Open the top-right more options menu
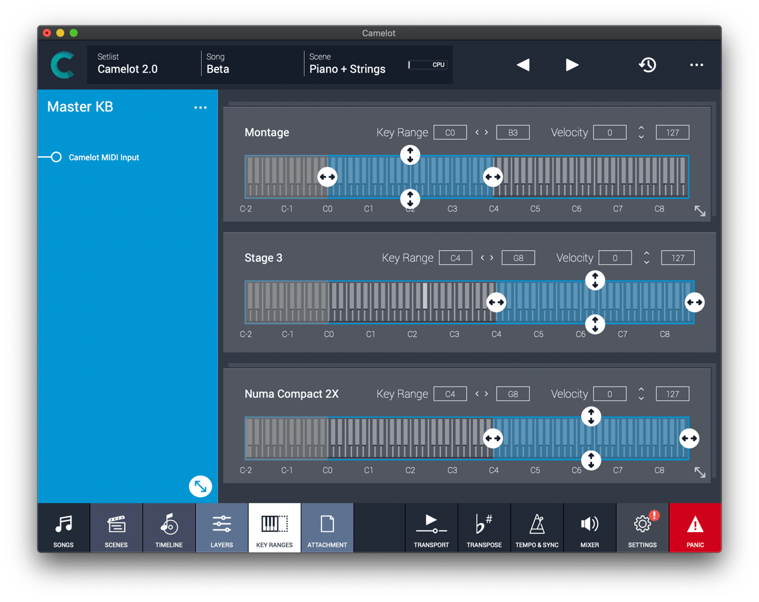The width and height of the screenshot is (759, 602). click(697, 65)
